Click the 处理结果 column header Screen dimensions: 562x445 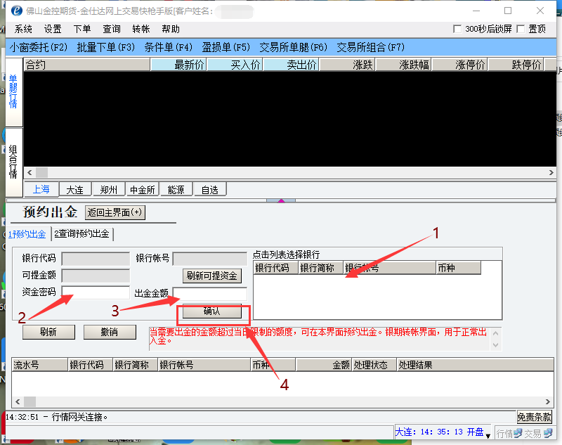[476, 365]
